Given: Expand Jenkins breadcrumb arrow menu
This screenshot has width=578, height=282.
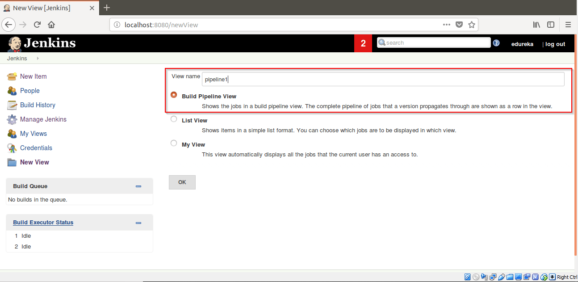Looking at the screenshot, I should 38,59.
